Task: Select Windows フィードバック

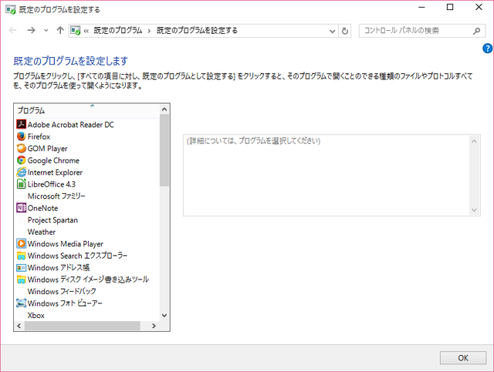Action: click(62, 291)
